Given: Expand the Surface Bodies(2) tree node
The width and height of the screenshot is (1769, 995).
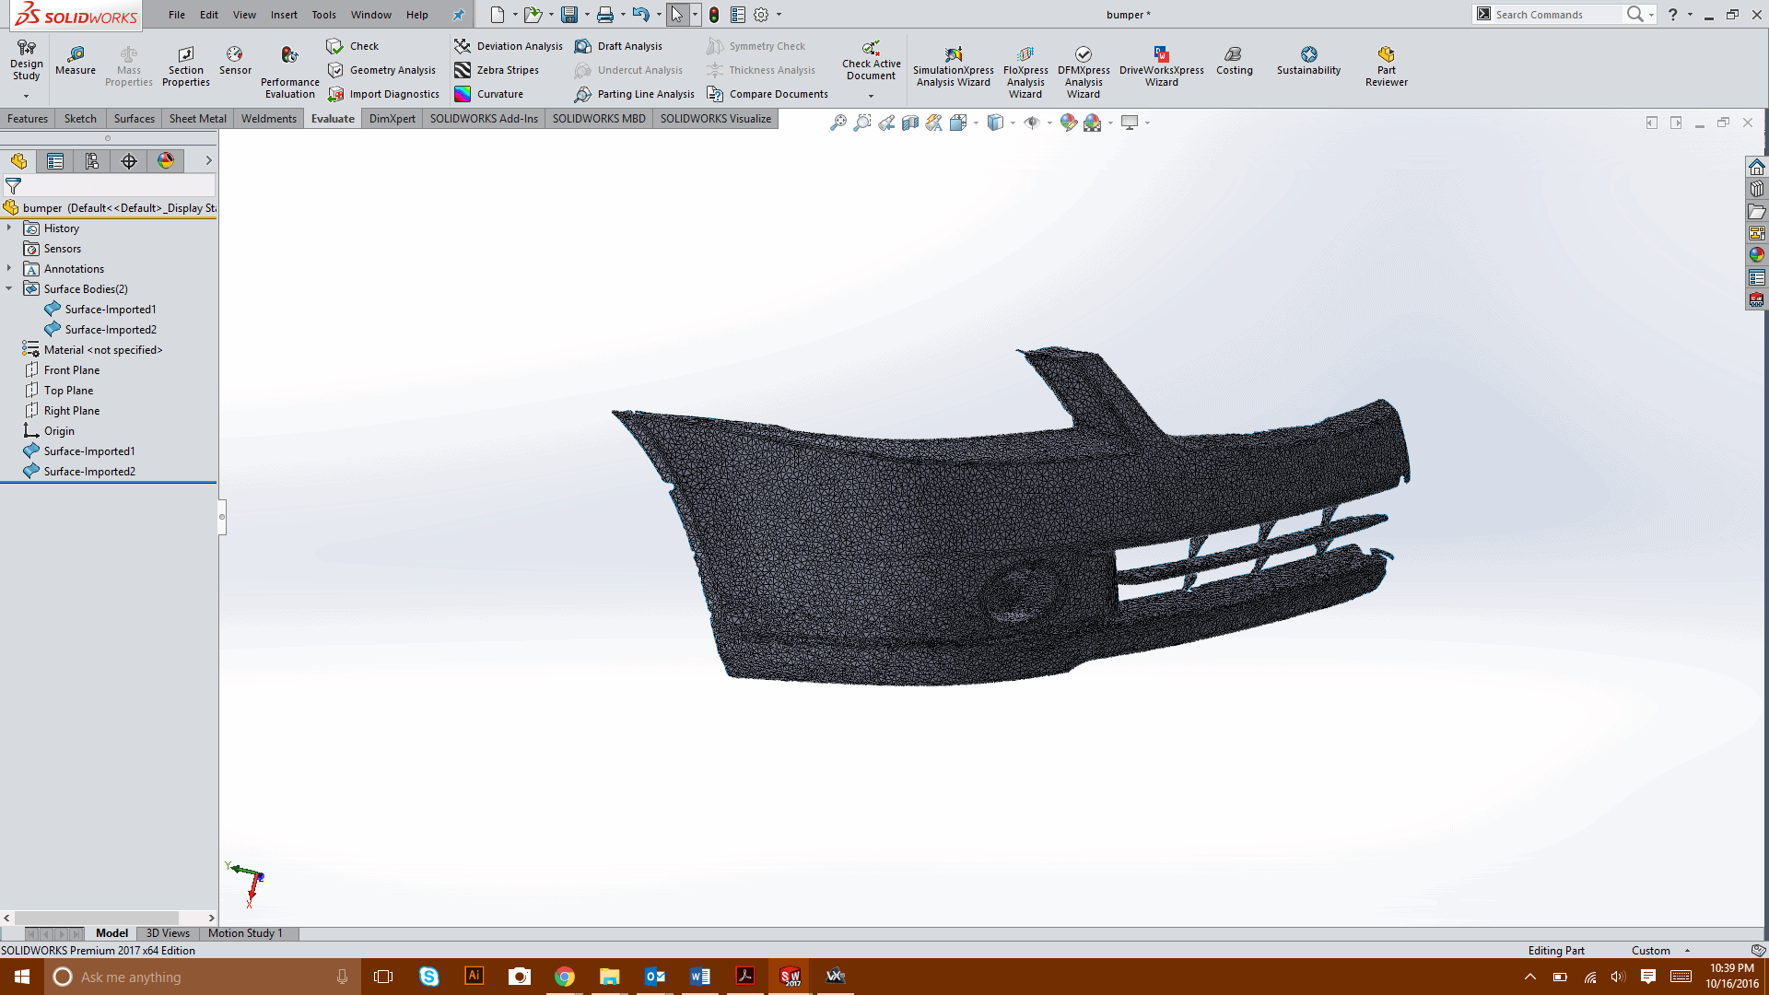Looking at the screenshot, I should [x=10, y=288].
